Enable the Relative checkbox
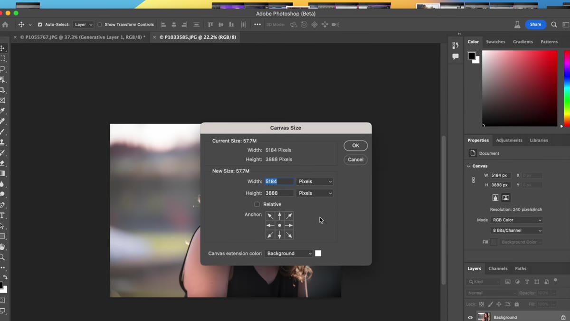Viewport: 570px width, 321px height. pyautogui.click(x=257, y=204)
